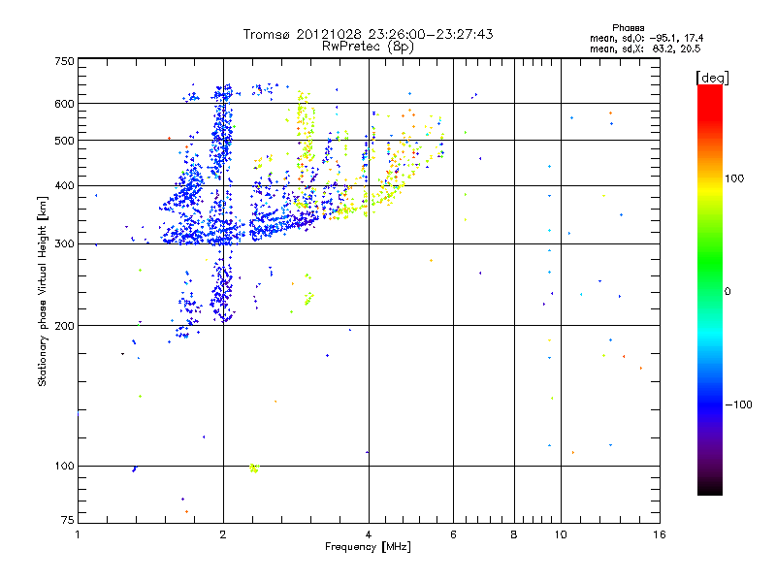Click the '100' colorbar tick label
This screenshot has width=776, height=582.
[734, 178]
